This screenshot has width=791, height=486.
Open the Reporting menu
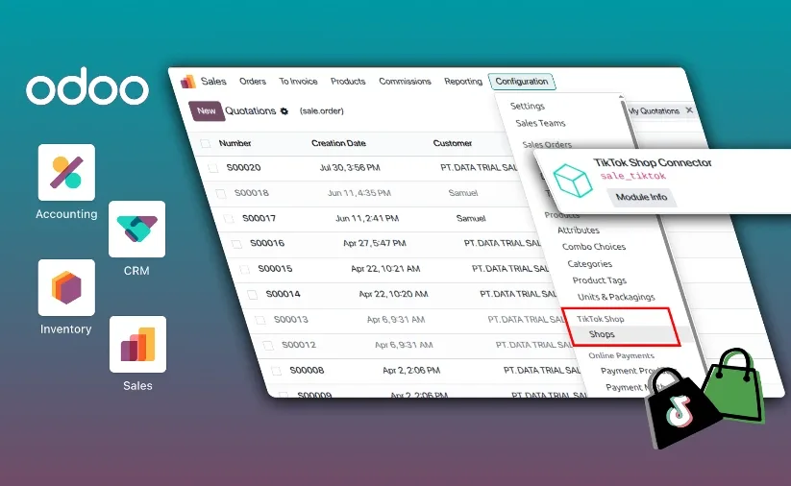(463, 82)
